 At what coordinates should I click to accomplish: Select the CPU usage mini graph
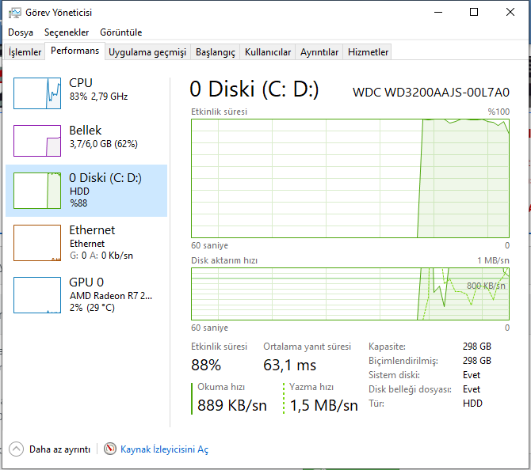click(x=37, y=93)
